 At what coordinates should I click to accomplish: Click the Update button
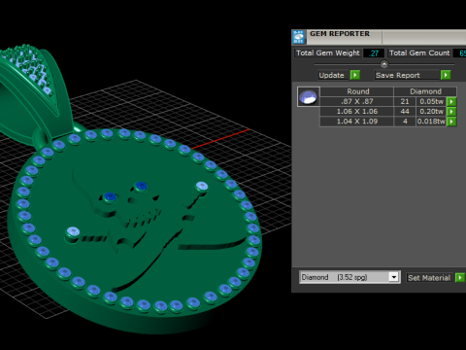click(333, 75)
